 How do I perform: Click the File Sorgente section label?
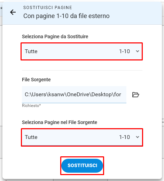click(x=36, y=80)
